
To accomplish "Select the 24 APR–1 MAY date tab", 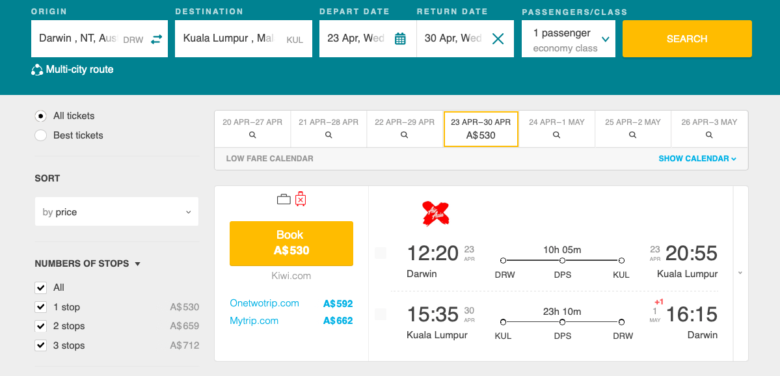I will [557, 129].
